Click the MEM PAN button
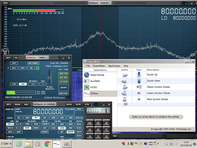Screen dimensions: 197x148 [x=63, y=94]
